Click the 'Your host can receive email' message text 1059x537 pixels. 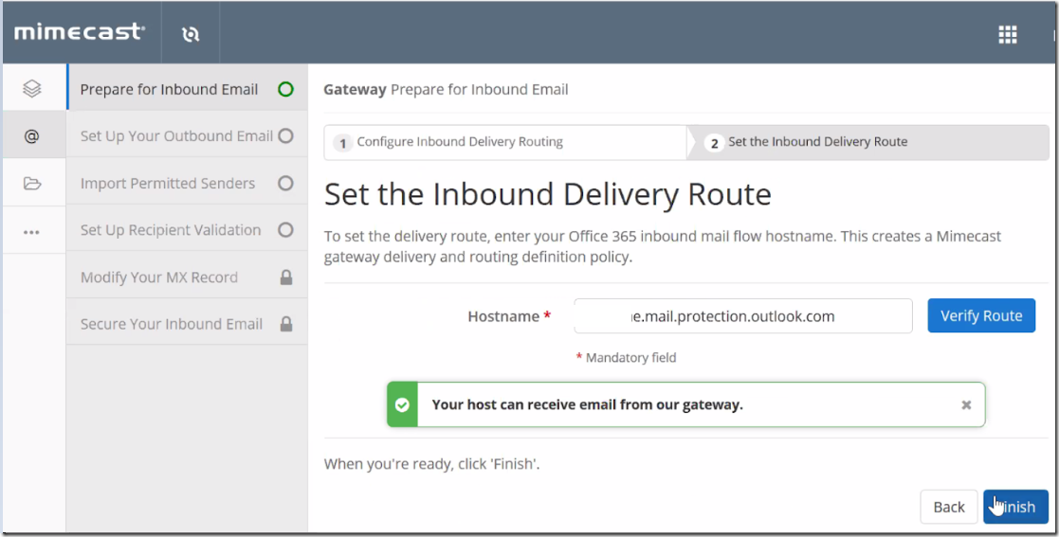[x=588, y=404]
